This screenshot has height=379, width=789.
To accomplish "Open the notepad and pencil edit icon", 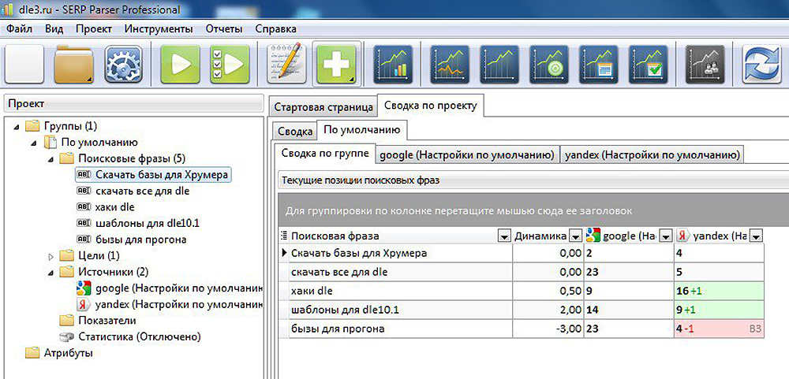I will click(286, 64).
